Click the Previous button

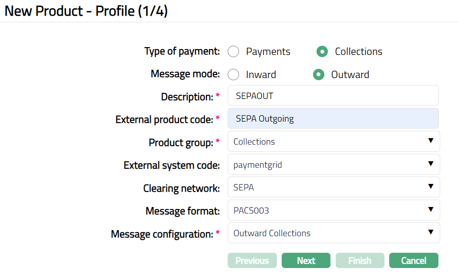click(x=252, y=261)
